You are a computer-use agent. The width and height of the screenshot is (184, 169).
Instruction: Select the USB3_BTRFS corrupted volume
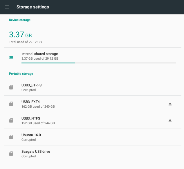[93, 87]
